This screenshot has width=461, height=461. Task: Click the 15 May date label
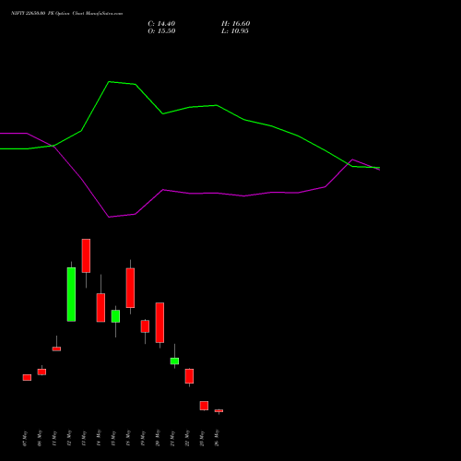[x=114, y=438]
